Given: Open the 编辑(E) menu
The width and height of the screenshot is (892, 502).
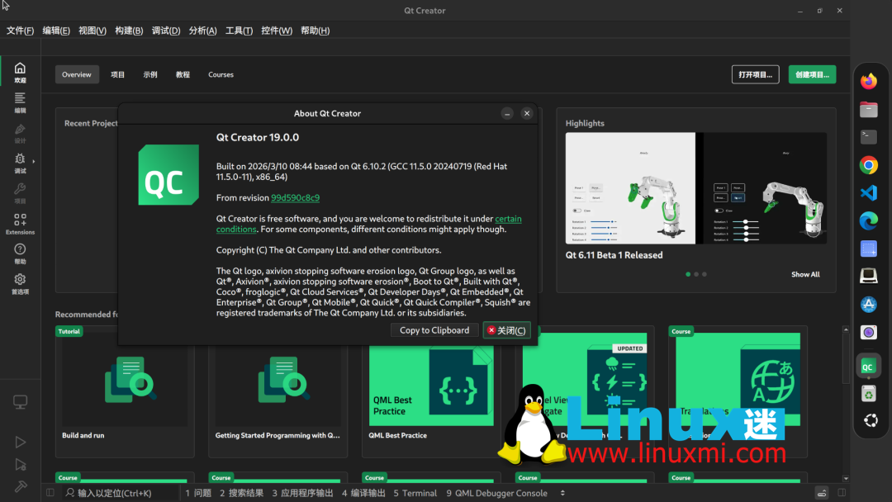Looking at the screenshot, I should (x=56, y=31).
